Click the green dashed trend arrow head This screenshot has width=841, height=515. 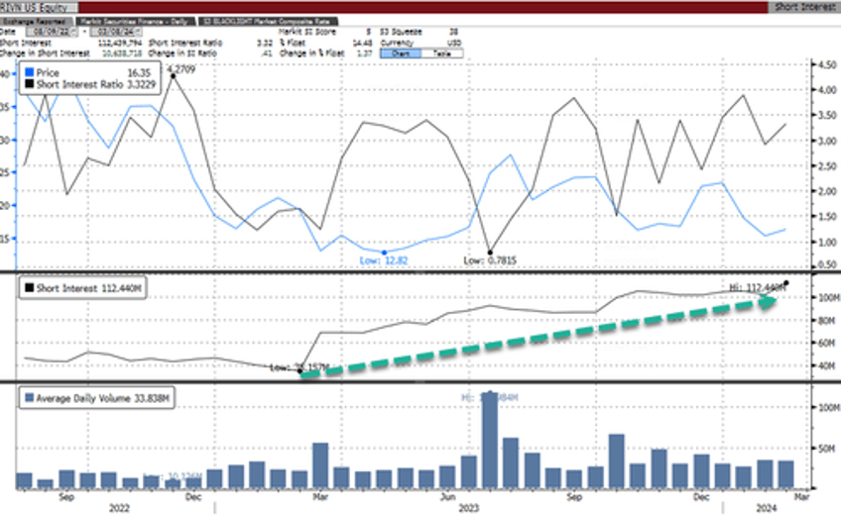pos(771,302)
